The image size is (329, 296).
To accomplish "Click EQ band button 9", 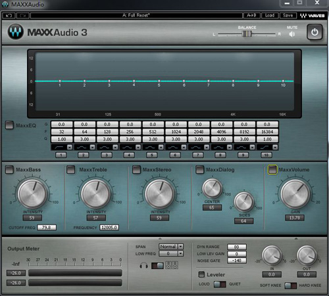I will point(243,155).
